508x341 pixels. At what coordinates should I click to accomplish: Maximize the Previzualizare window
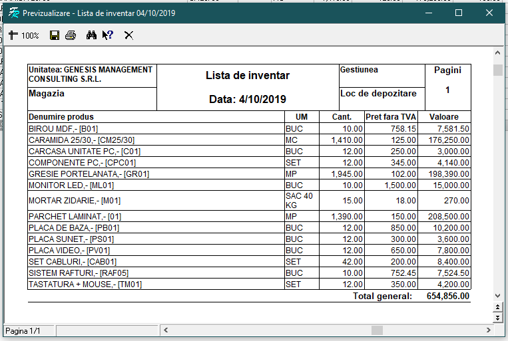coord(459,13)
